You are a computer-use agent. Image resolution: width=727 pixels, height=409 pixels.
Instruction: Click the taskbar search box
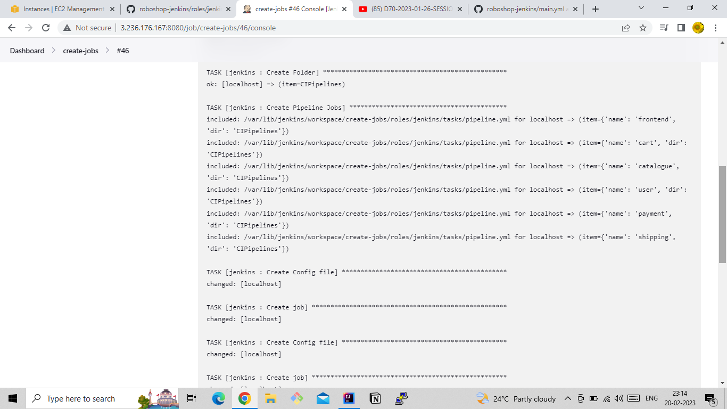click(102, 398)
